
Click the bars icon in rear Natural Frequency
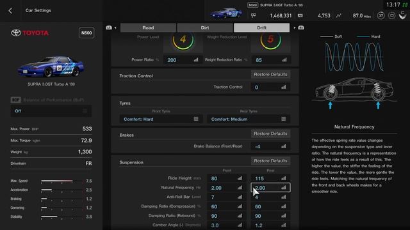[x=284, y=188]
